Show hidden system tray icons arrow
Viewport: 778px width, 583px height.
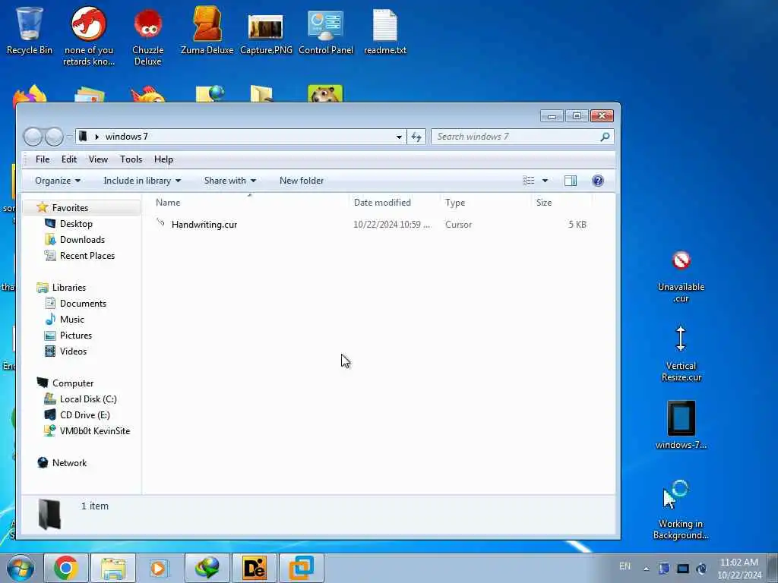point(646,569)
